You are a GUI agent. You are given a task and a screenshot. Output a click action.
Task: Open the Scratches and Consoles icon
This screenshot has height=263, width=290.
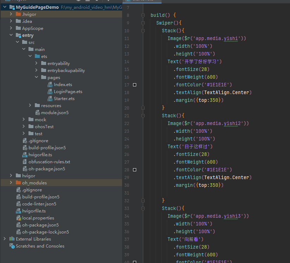[x=12, y=246]
